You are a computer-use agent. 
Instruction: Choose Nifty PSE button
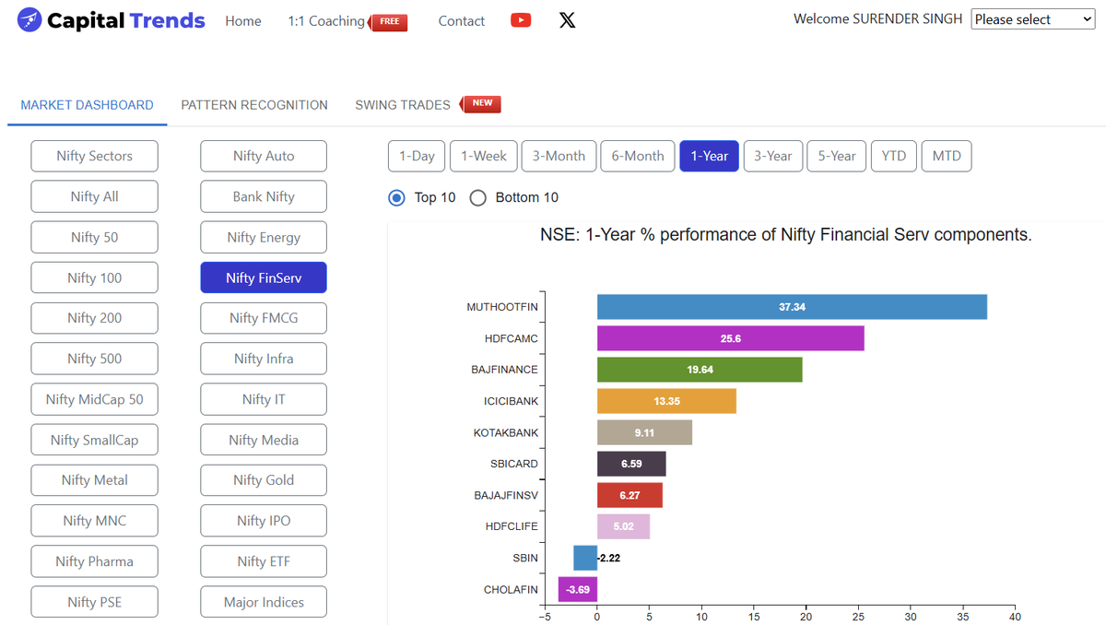(x=94, y=602)
